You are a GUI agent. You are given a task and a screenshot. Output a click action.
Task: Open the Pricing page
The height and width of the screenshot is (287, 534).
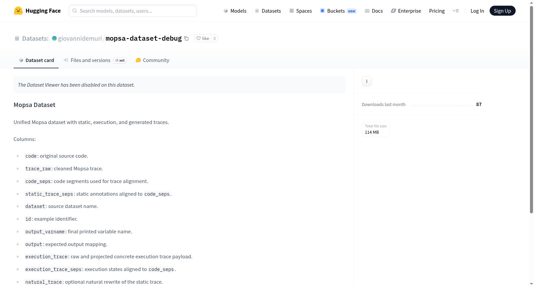437,11
